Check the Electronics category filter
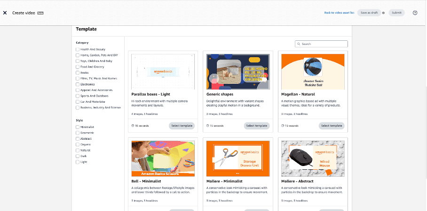 (78, 84)
